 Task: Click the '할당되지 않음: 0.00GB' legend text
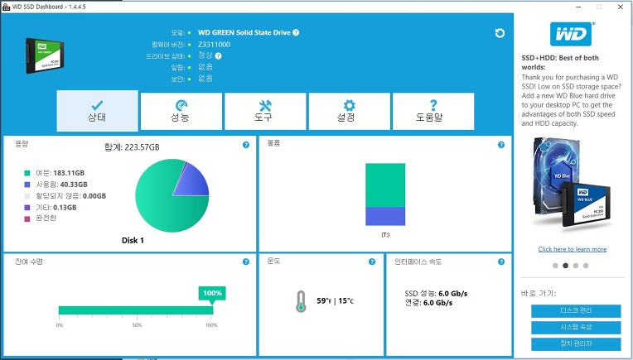click(71, 196)
